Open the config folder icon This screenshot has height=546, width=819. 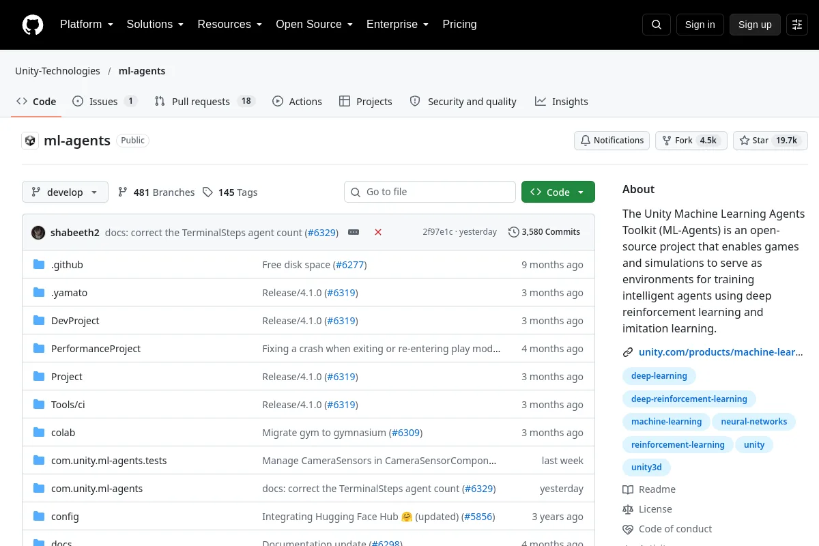(x=39, y=516)
